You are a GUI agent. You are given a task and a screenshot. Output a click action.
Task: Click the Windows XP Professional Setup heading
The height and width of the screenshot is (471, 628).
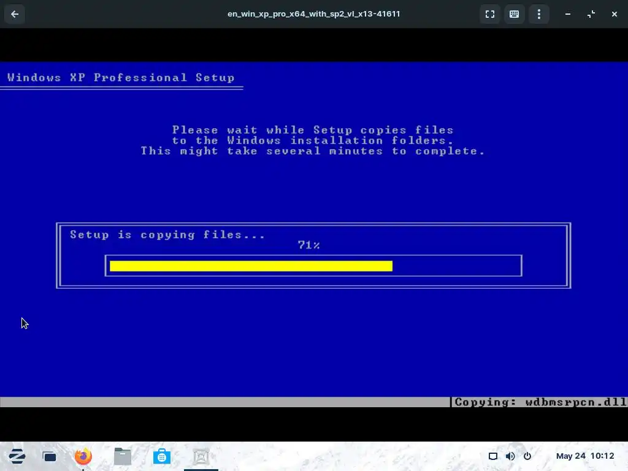coord(121,77)
